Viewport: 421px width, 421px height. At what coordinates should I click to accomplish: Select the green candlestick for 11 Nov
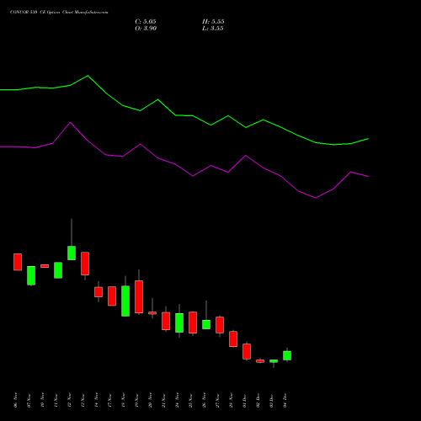58,270
